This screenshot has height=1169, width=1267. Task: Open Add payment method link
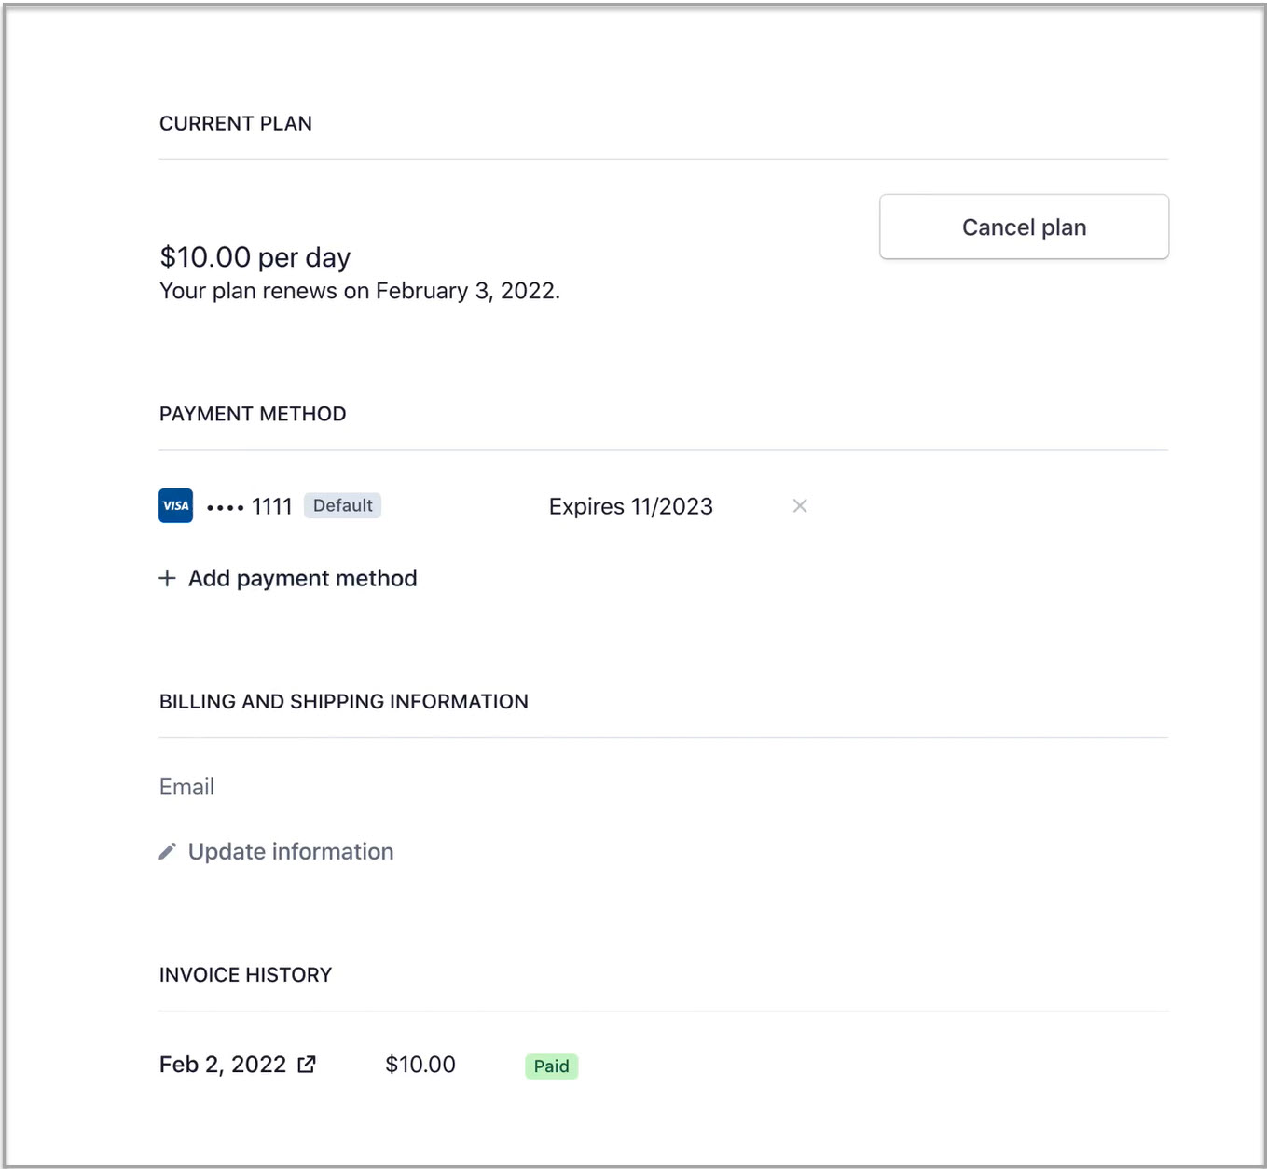[288, 578]
